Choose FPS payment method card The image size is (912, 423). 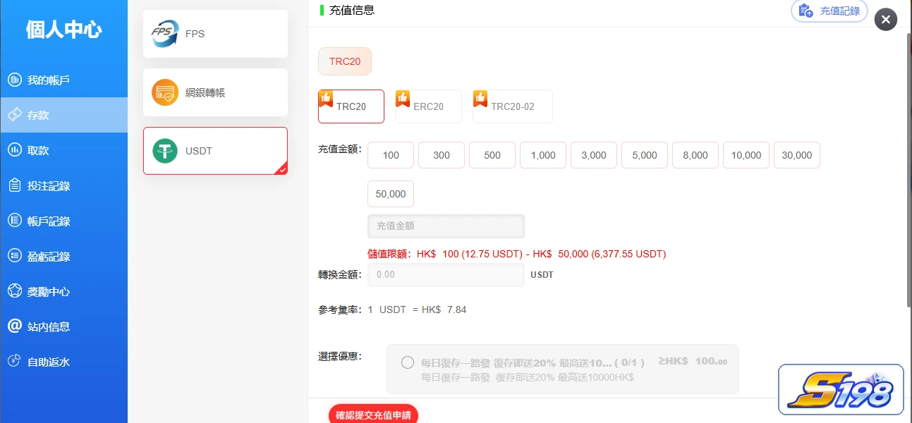click(x=215, y=34)
